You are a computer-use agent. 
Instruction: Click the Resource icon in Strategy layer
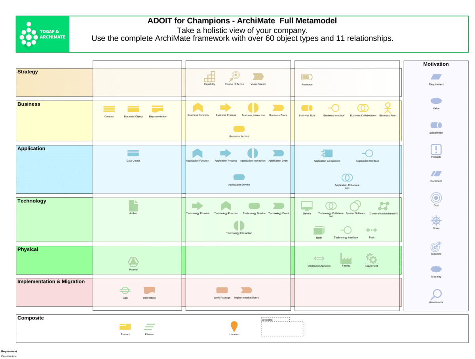click(x=306, y=77)
